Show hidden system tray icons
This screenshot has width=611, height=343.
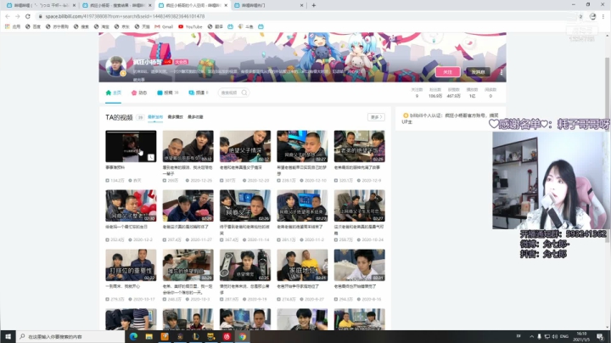coord(531,336)
